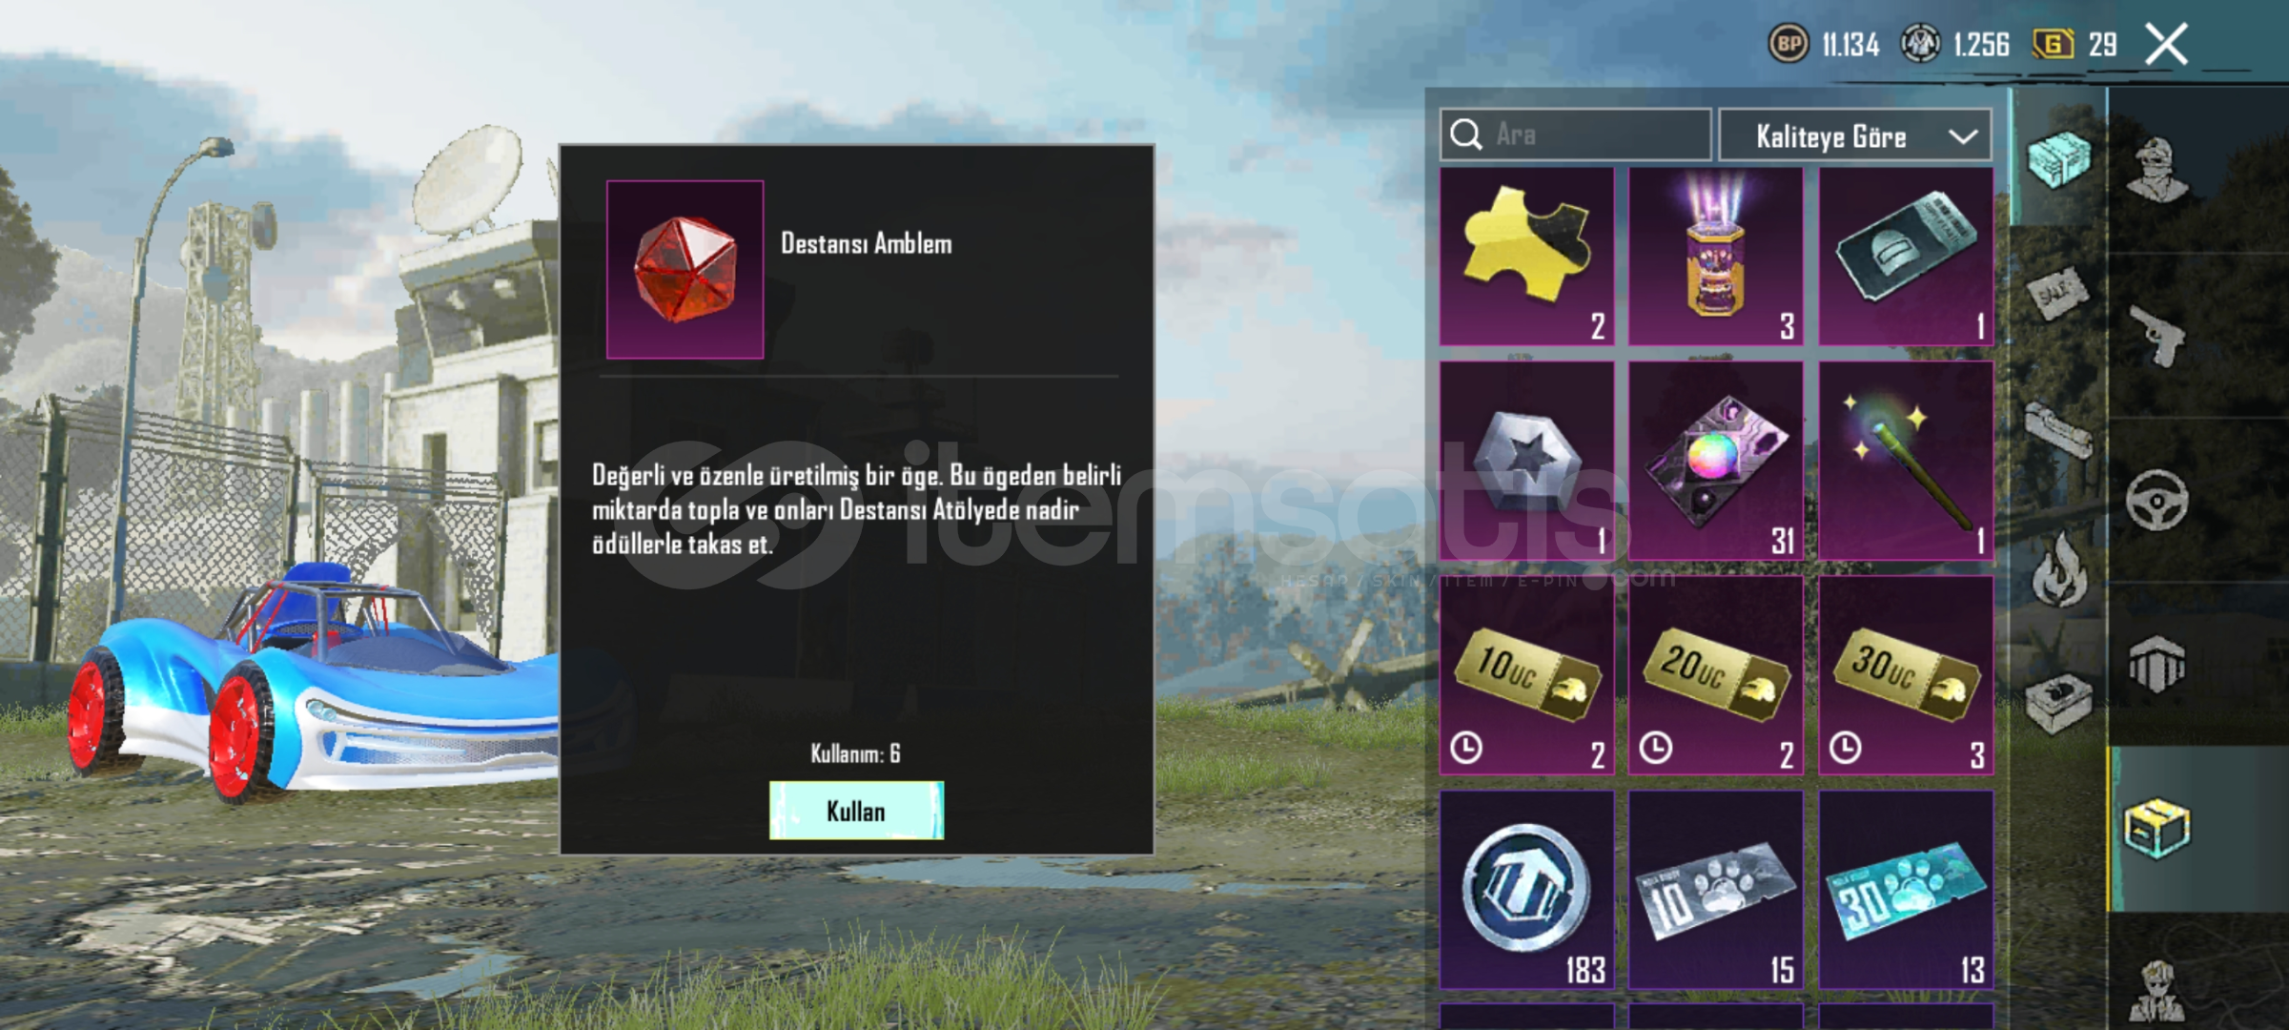Open the character outfit tab with cap
Viewport: 2289px width, 1030px height.
(2157, 171)
